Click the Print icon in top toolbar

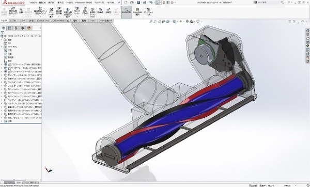click(x=145, y=3)
